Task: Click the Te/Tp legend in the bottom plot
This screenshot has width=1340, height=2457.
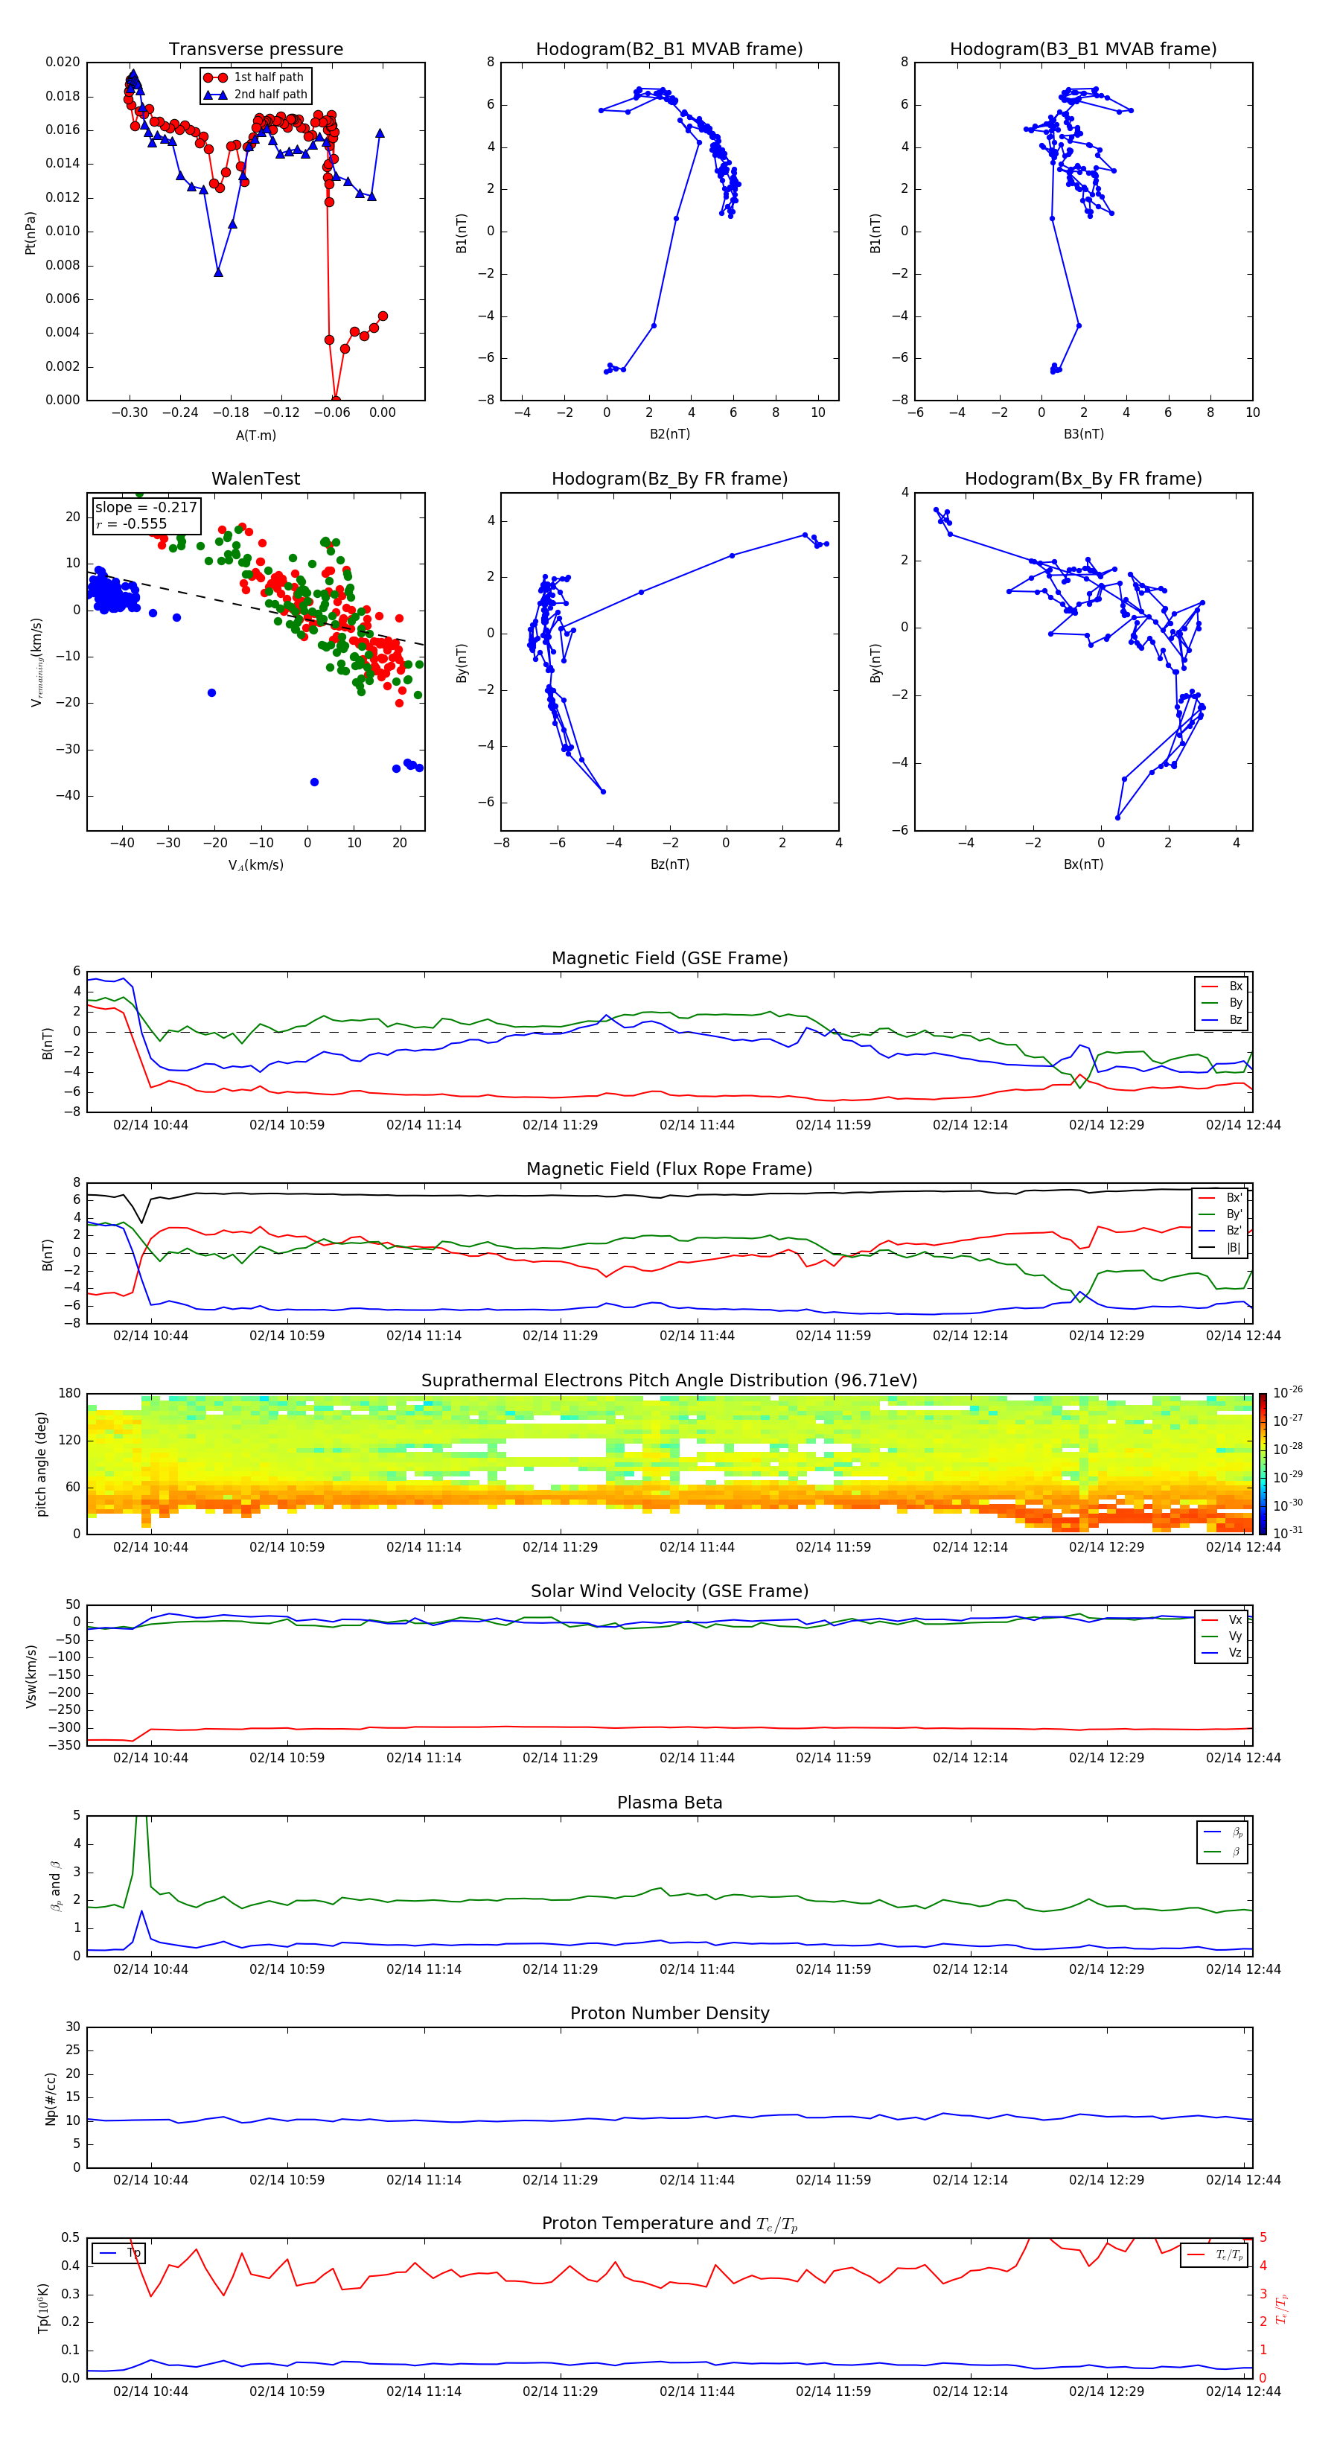Action: pos(1213,2254)
